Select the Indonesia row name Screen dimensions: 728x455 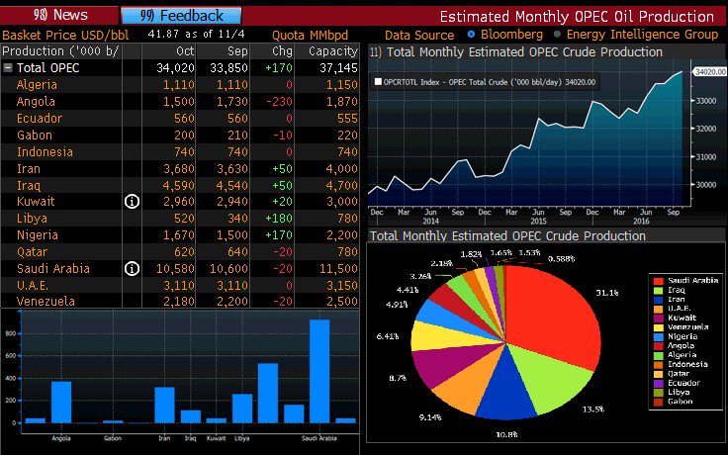pos(45,151)
